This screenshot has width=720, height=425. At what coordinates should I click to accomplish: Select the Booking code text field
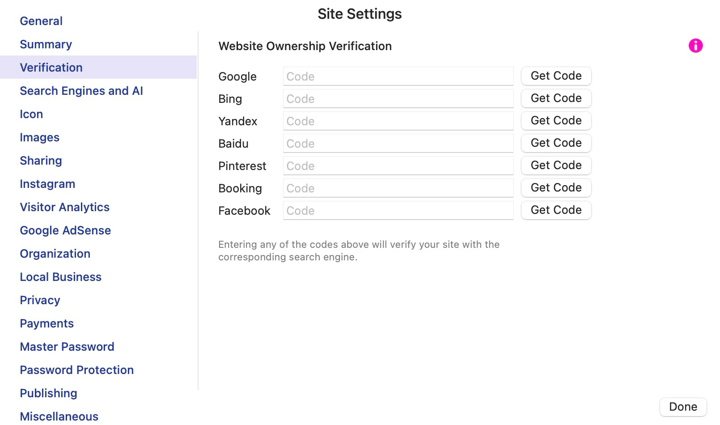pyautogui.click(x=398, y=188)
